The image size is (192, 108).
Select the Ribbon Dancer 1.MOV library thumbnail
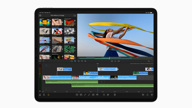click(x=69, y=40)
